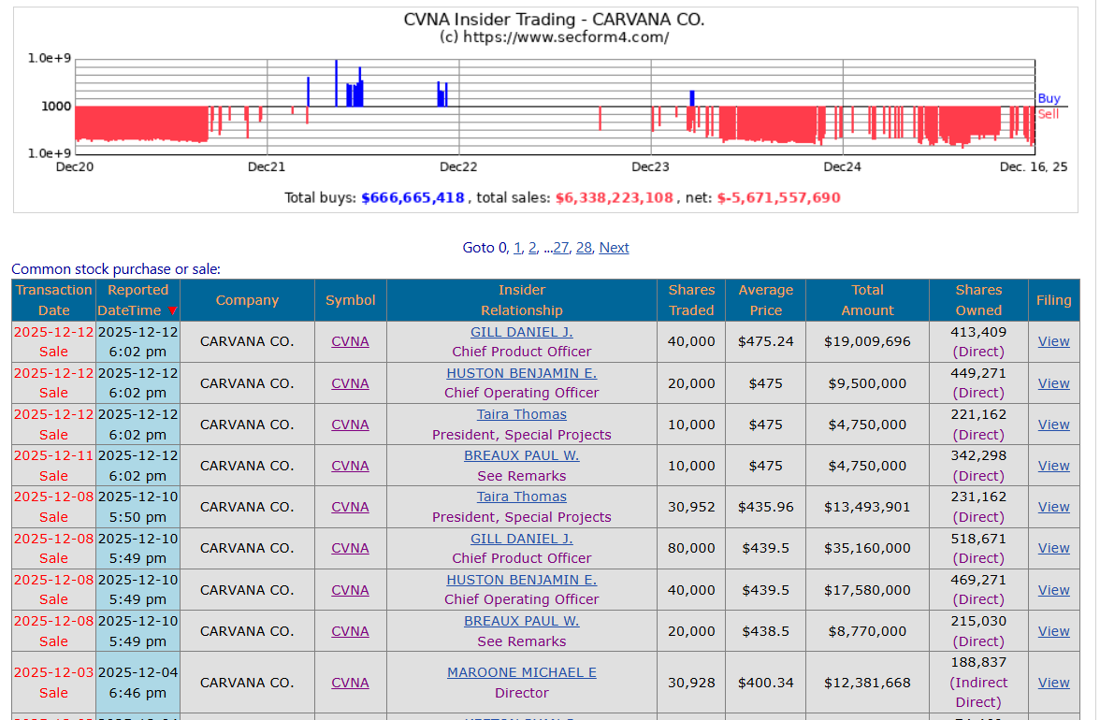Click the Average Price column header
The image size is (1100, 720).
765,300
